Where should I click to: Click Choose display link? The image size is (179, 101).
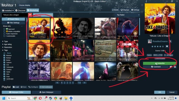pos(24,5)
